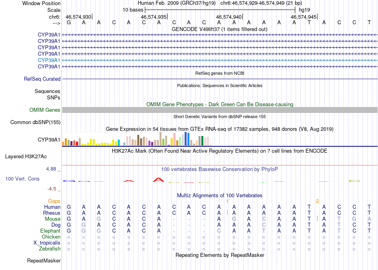Click the RepeatMasker track label
The width and height of the screenshot is (378, 270).
(x=44, y=261)
